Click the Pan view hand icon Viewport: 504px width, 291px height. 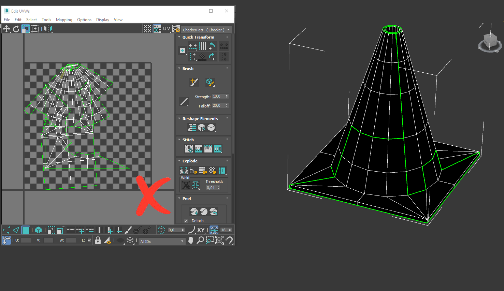click(191, 241)
